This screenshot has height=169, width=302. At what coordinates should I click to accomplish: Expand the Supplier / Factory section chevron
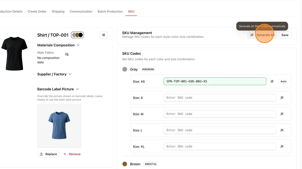coord(70,74)
